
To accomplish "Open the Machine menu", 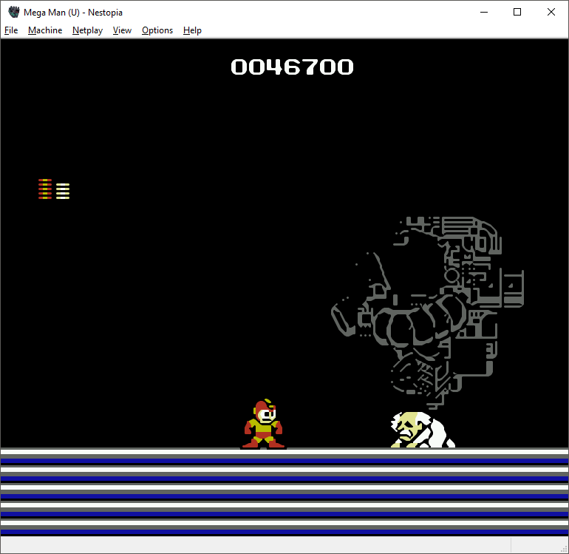I will pos(45,30).
